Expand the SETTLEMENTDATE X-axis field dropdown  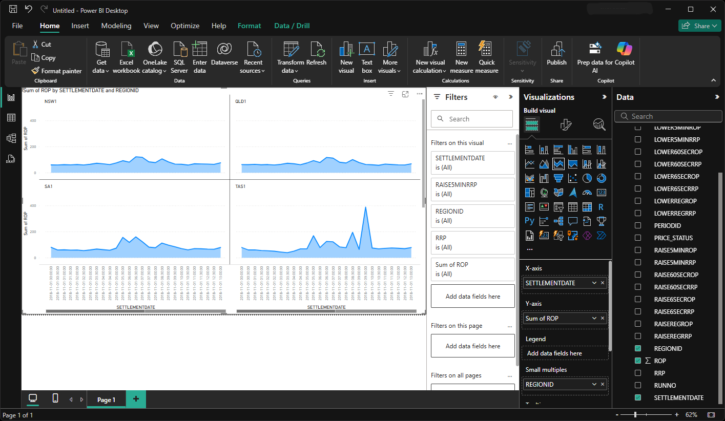[594, 283]
